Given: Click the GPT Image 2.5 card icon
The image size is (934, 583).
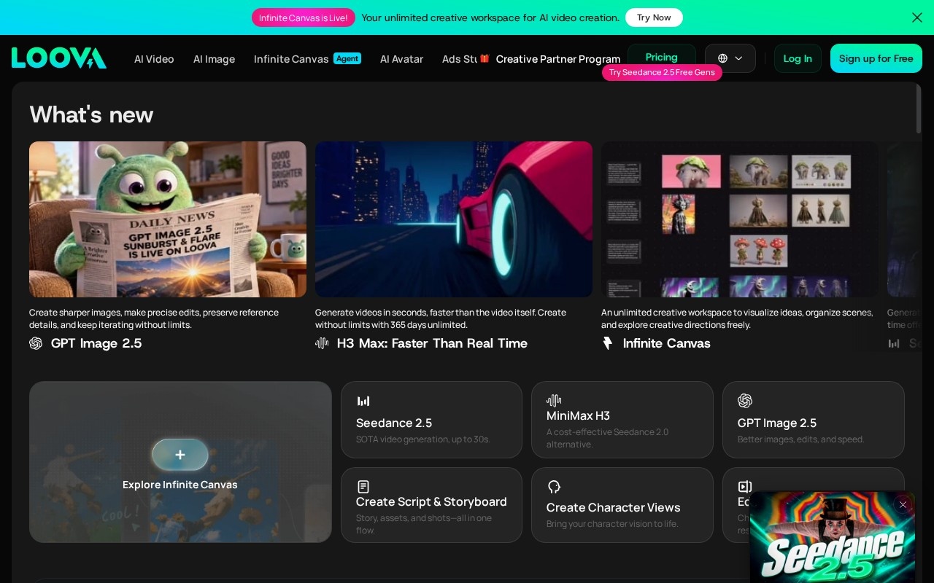Looking at the screenshot, I should coord(745,401).
